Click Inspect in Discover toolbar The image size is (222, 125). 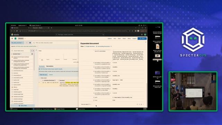coord(134,39)
